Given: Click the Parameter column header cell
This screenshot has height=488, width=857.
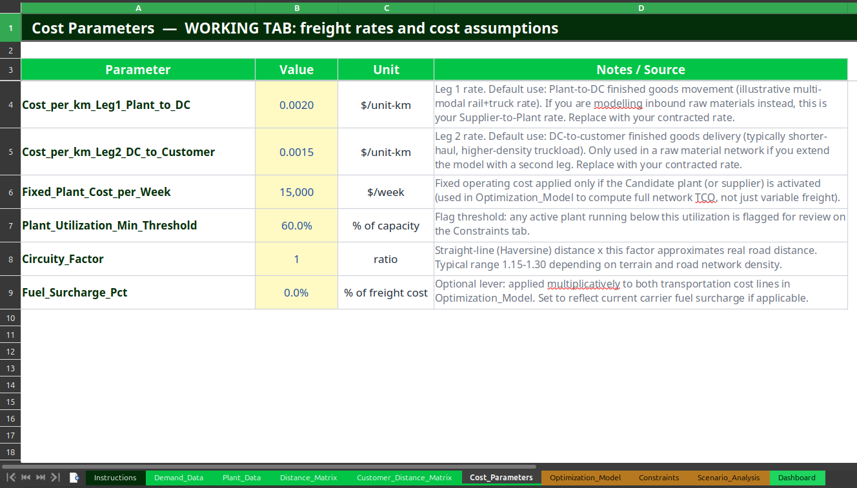Looking at the screenshot, I should tap(138, 70).
